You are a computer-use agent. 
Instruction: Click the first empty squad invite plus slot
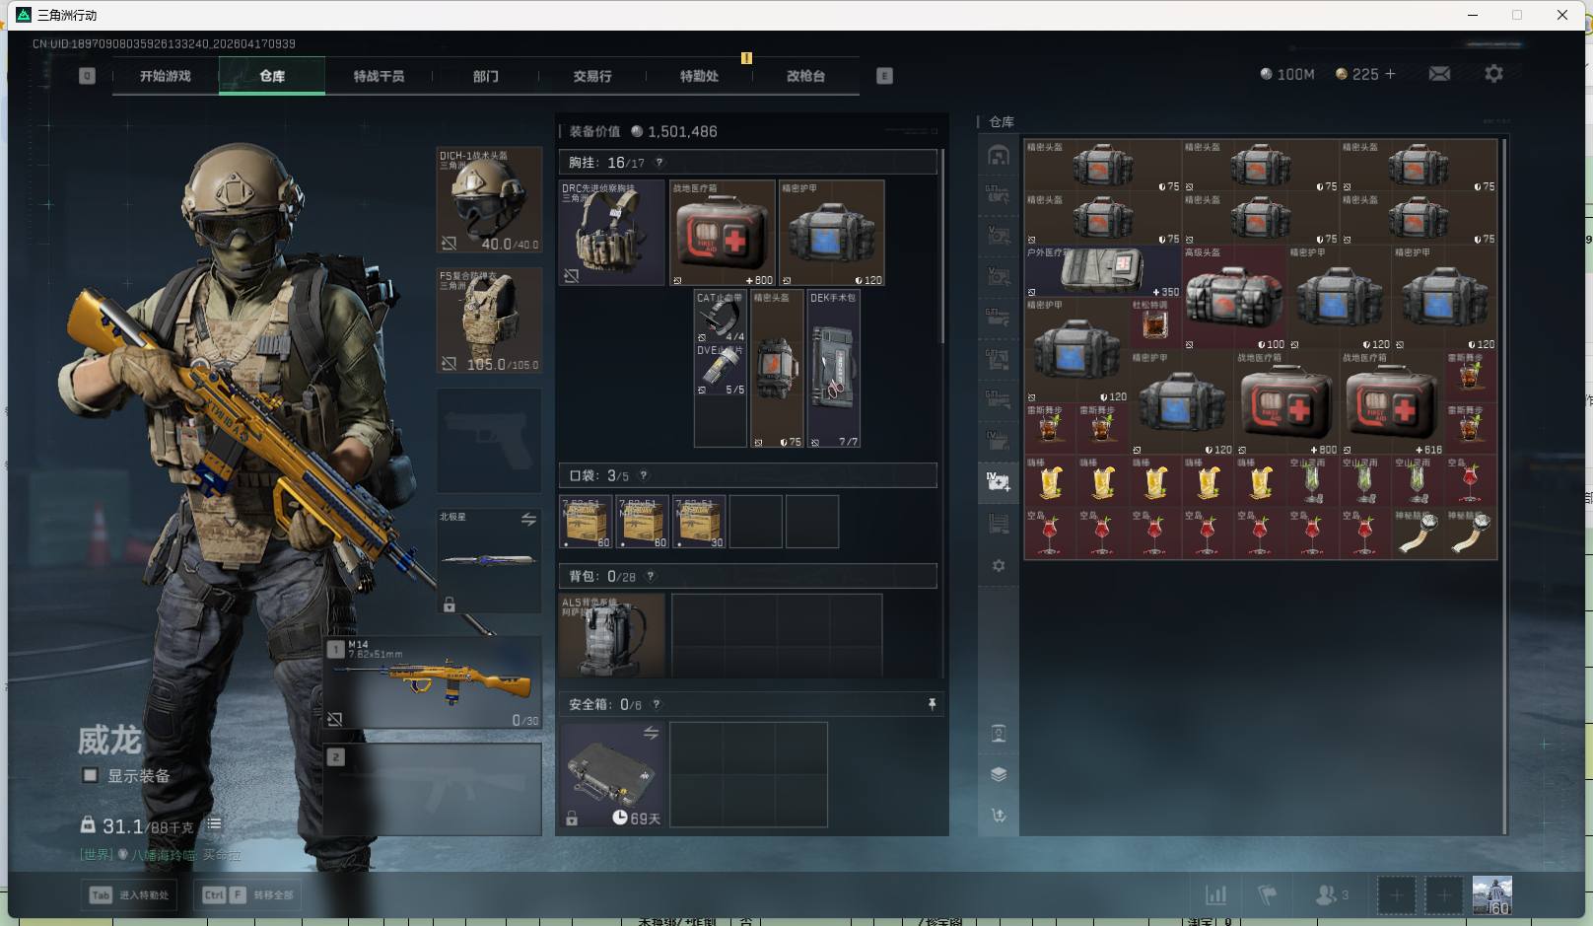[1396, 895]
